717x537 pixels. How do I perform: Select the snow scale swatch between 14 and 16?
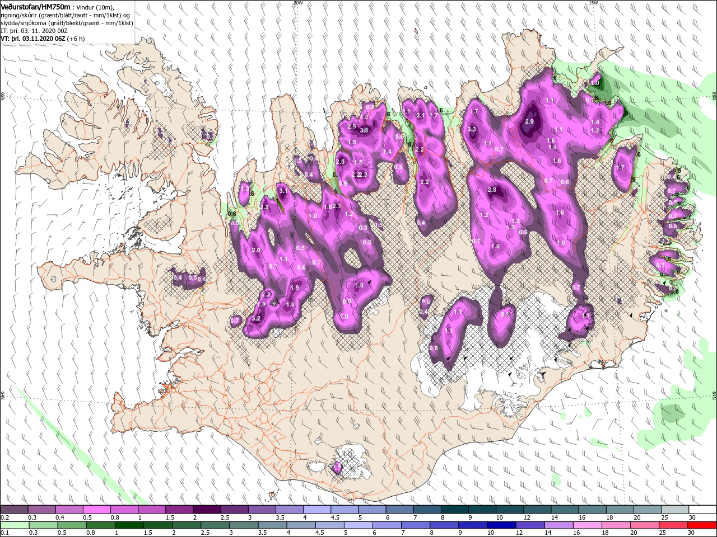565,510
